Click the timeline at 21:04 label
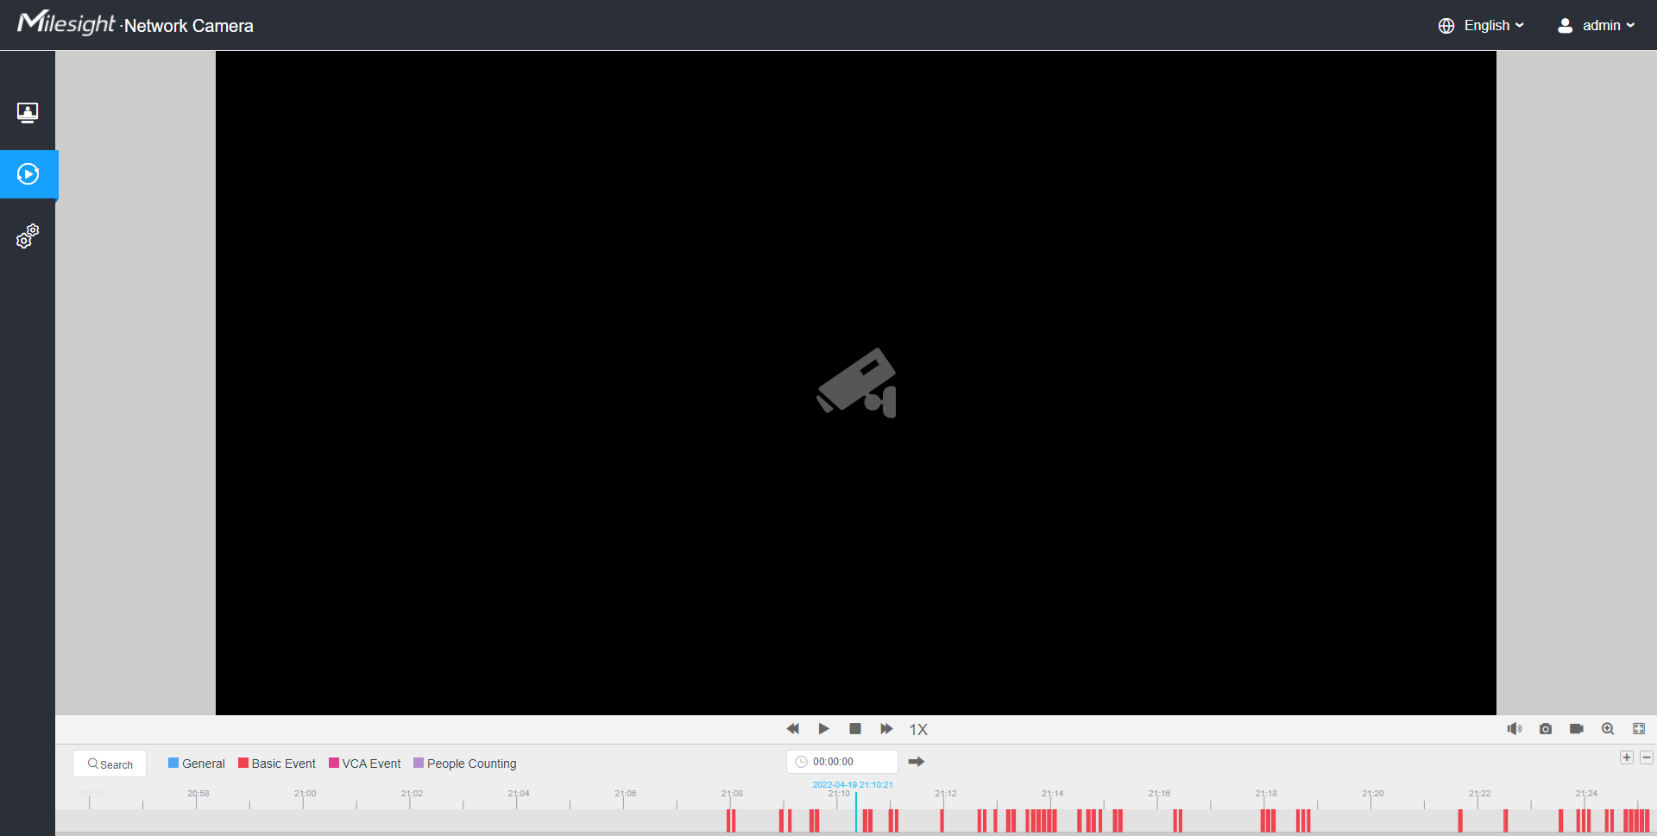This screenshot has height=836, width=1657. coord(519,794)
